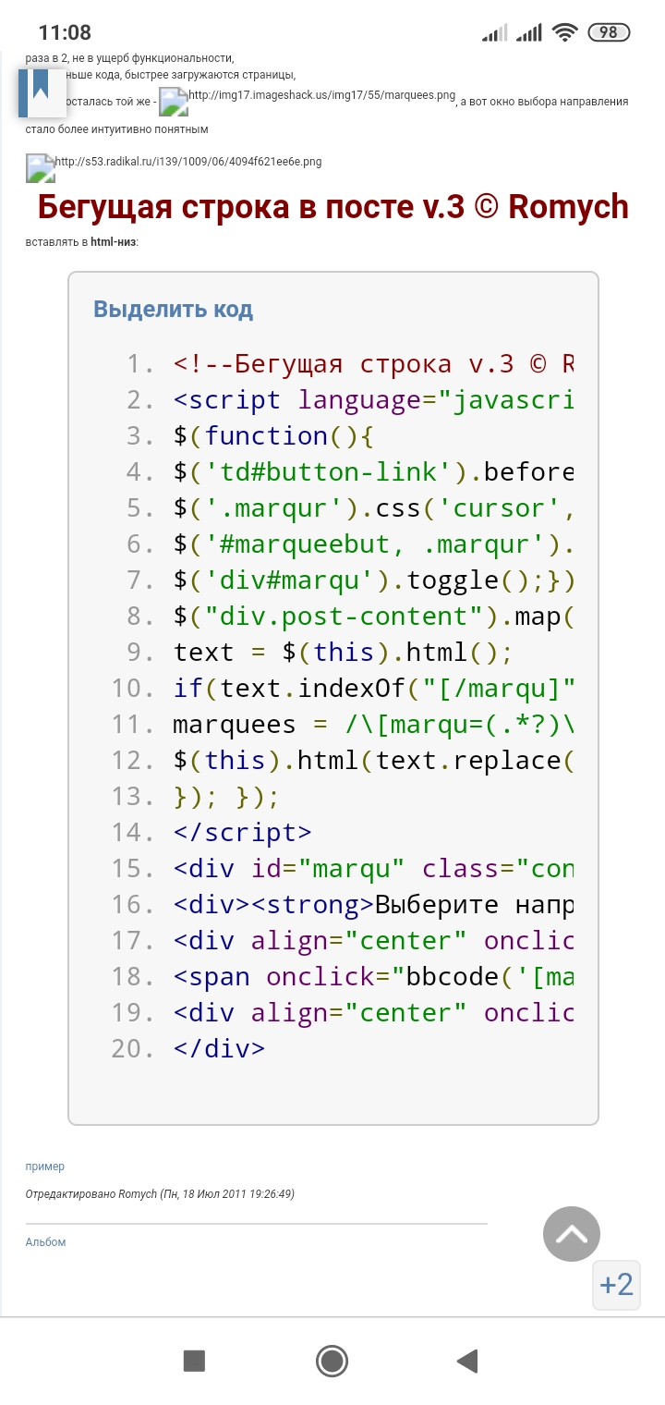Tap the broken marquees.png image
Screen dimensions: 665x1405
click(174, 102)
